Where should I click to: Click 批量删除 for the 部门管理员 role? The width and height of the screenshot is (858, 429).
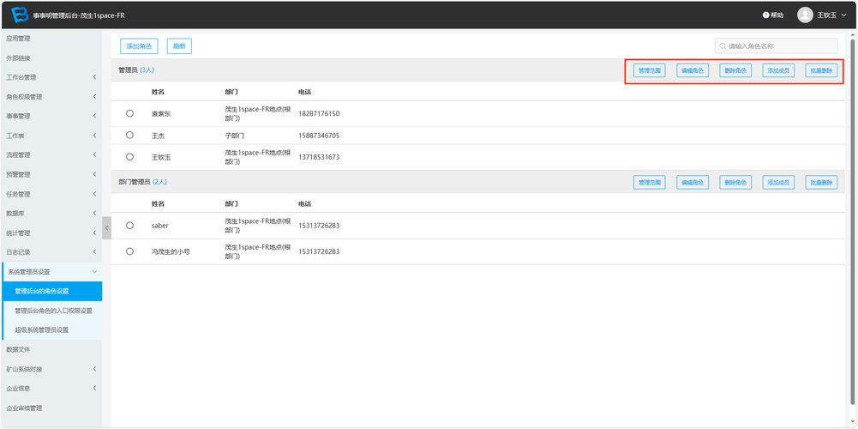click(x=821, y=183)
